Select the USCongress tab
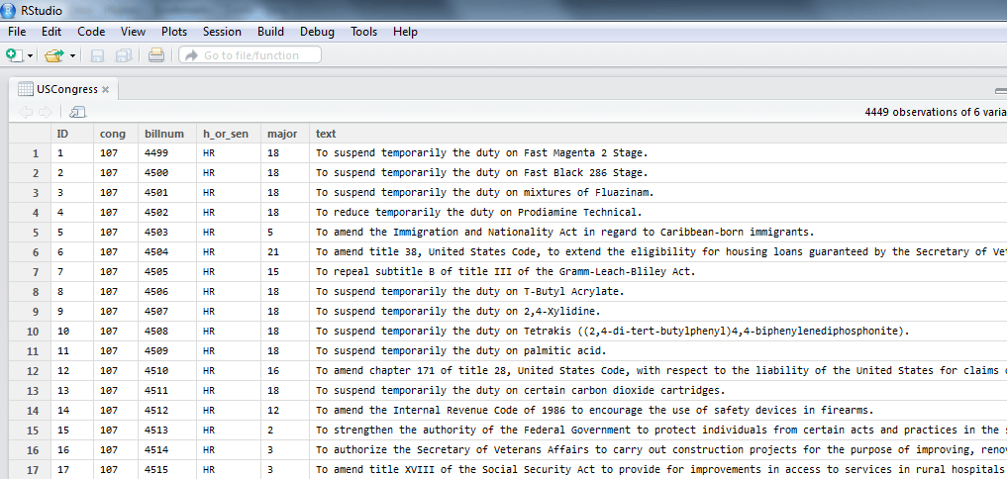The height and width of the screenshot is (479, 1007). pos(64,89)
